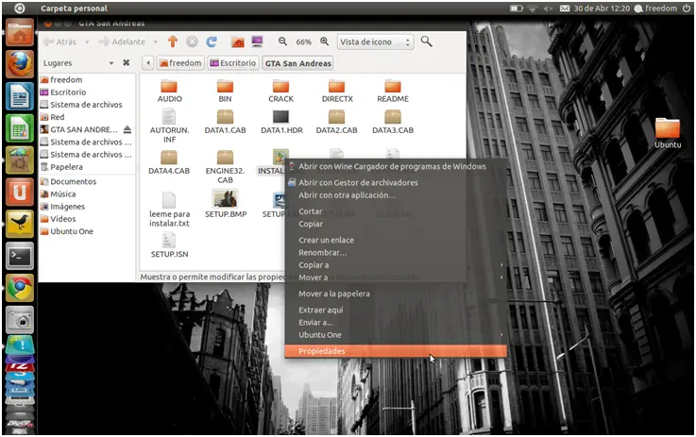Viewport: 696px width, 437px height.
Task: Open the Ubuntu folder on the desktop
Action: tap(667, 133)
